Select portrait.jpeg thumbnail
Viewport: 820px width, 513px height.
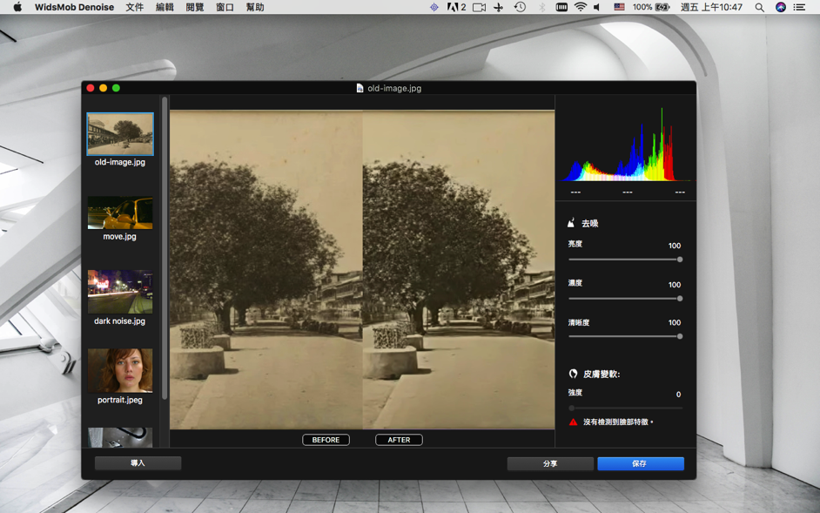point(120,371)
